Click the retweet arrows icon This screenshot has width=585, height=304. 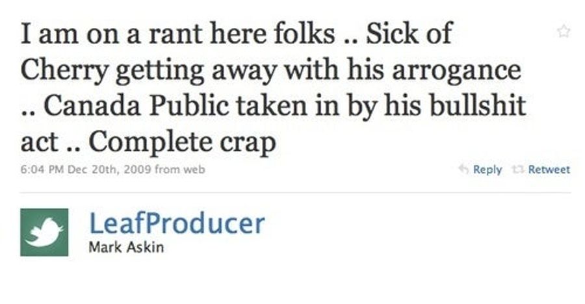point(517,170)
